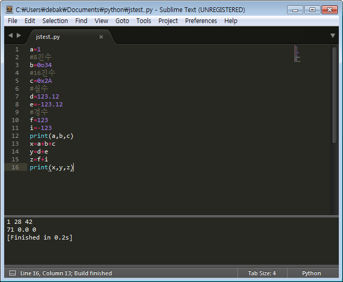Toggle the side panel switcher icon in status bar

[13, 273]
